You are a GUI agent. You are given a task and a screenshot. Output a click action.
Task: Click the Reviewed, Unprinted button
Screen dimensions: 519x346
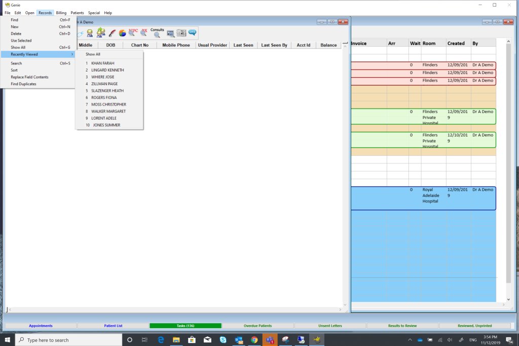tap(474, 326)
